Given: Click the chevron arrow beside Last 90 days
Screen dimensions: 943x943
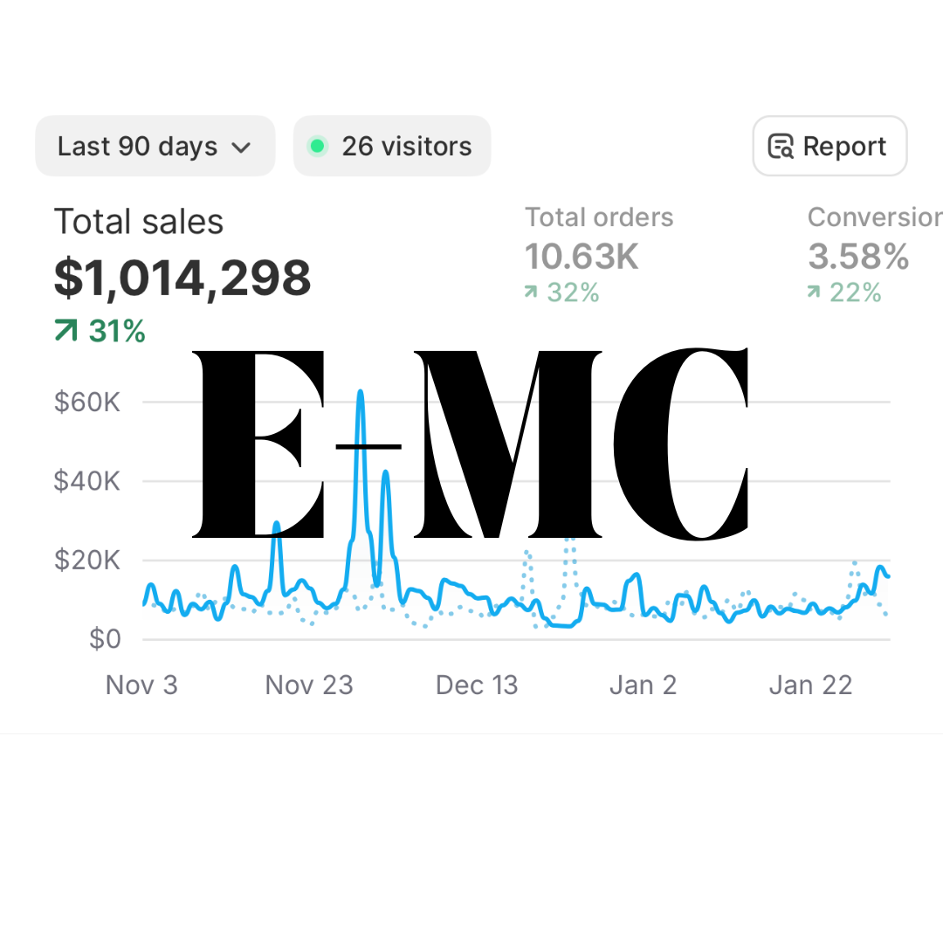Looking at the screenshot, I should click(x=242, y=148).
